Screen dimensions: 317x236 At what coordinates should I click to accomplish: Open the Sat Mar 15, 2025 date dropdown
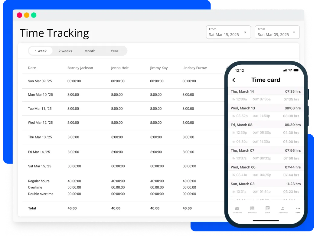228,32
